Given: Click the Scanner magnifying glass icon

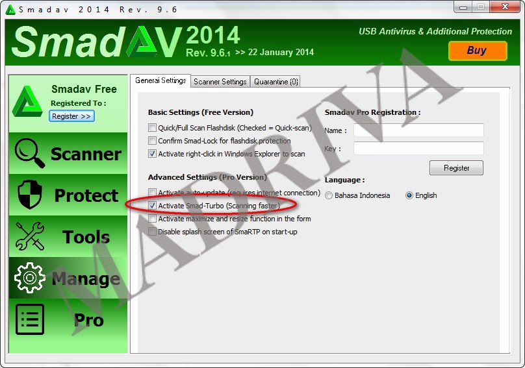Looking at the screenshot, I should coord(29,153).
